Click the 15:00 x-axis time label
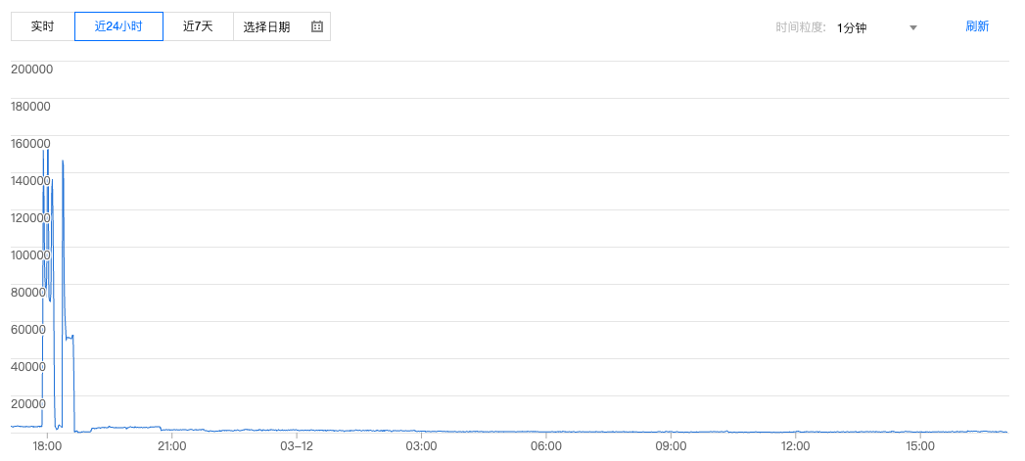 click(920, 446)
